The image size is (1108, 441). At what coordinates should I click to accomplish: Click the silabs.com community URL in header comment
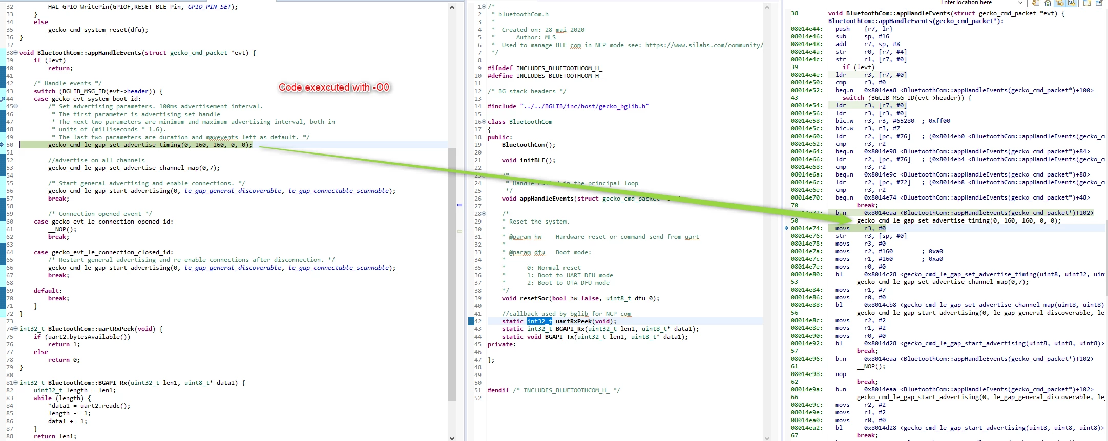coord(703,45)
